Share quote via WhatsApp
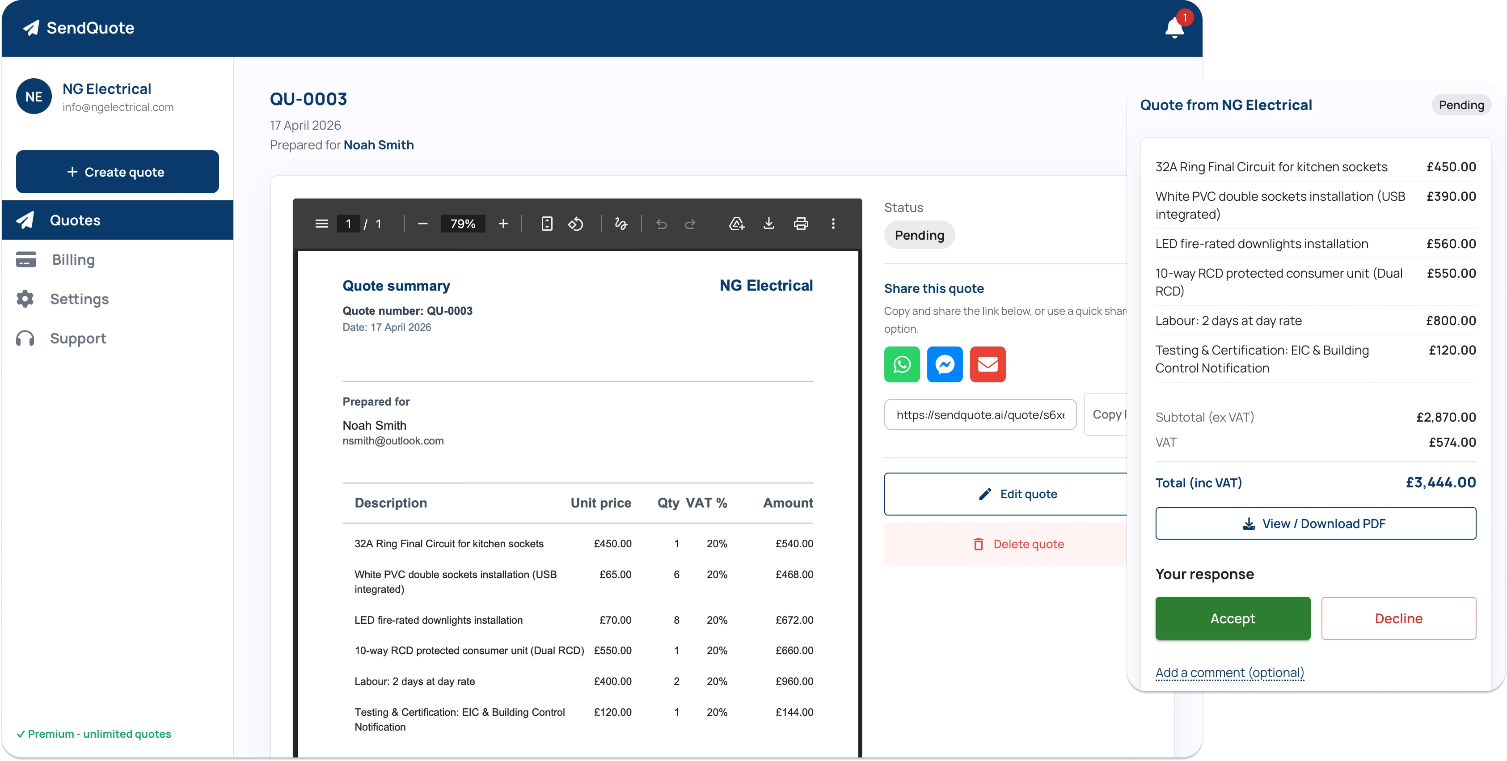The image size is (1507, 761). 902,364
